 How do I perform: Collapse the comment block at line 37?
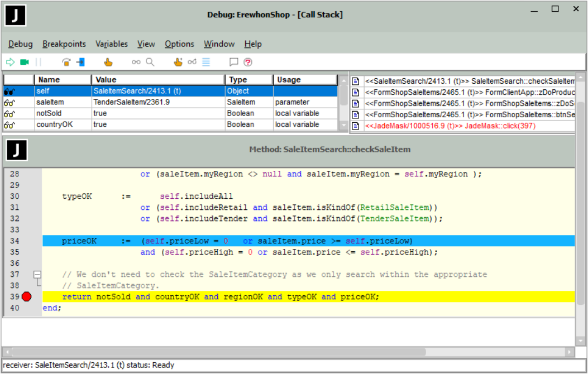[37, 275]
